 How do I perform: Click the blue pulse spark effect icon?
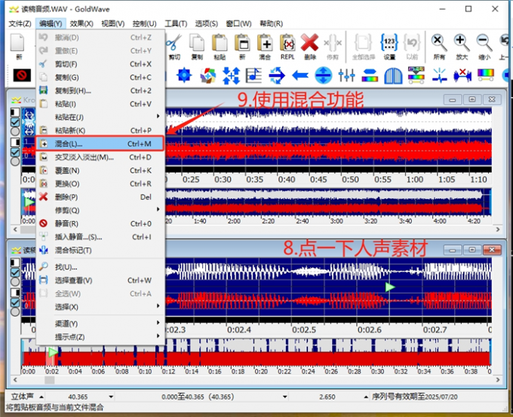click(439, 75)
